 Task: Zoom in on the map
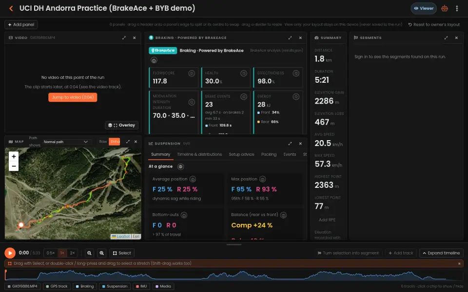coord(14,156)
